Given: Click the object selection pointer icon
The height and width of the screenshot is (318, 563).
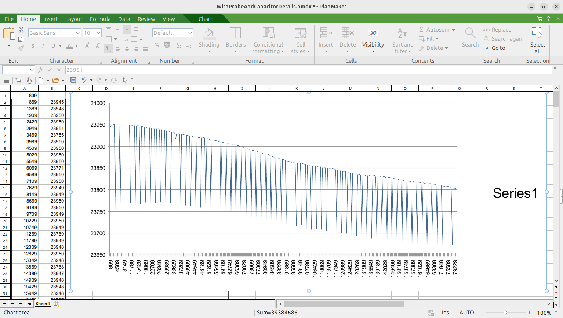Looking at the screenshot, I should point(125,80).
